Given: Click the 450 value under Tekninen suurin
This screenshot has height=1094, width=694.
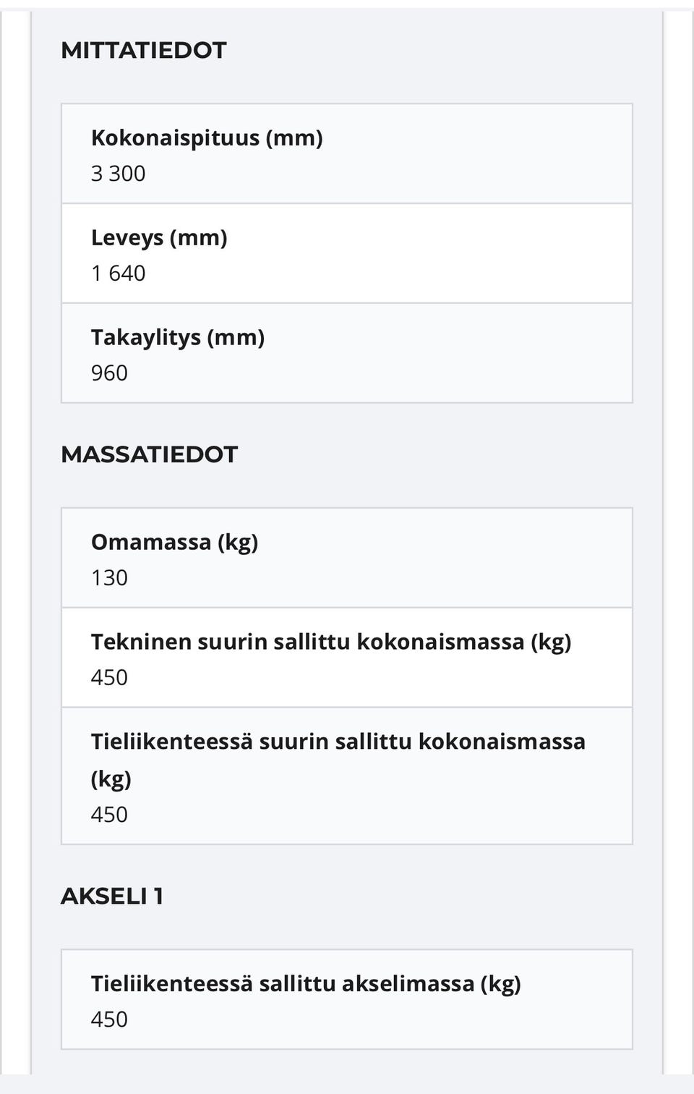Looking at the screenshot, I should coord(109,678).
